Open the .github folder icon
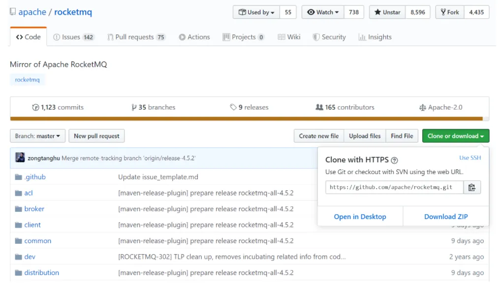The width and height of the screenshot is (499, 284). point(19,177)
